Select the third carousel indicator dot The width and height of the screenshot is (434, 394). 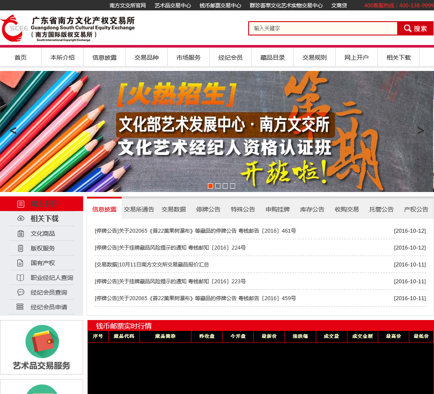pyautogui.click(x=225, y=186)
